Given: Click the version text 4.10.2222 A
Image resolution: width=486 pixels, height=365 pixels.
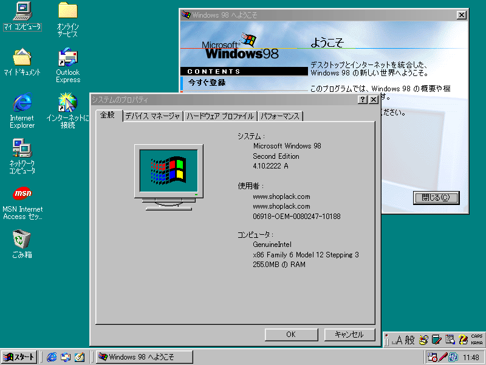Looking at the screenshot, I should [x=270, y=166].
